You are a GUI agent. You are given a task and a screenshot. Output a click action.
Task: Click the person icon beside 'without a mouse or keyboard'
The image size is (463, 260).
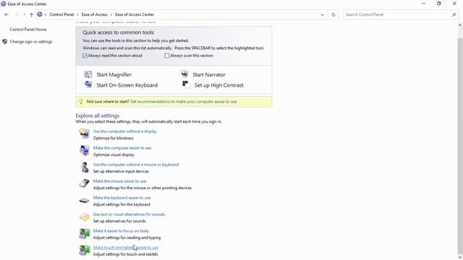pos(85,167)
